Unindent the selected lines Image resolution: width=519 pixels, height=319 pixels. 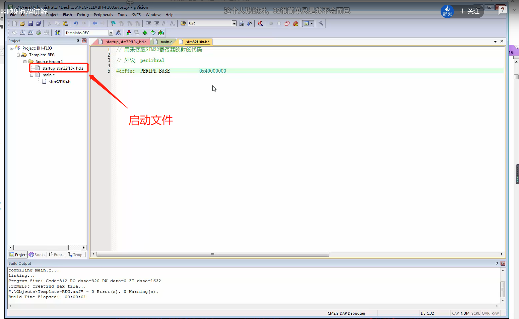[156, 23]
